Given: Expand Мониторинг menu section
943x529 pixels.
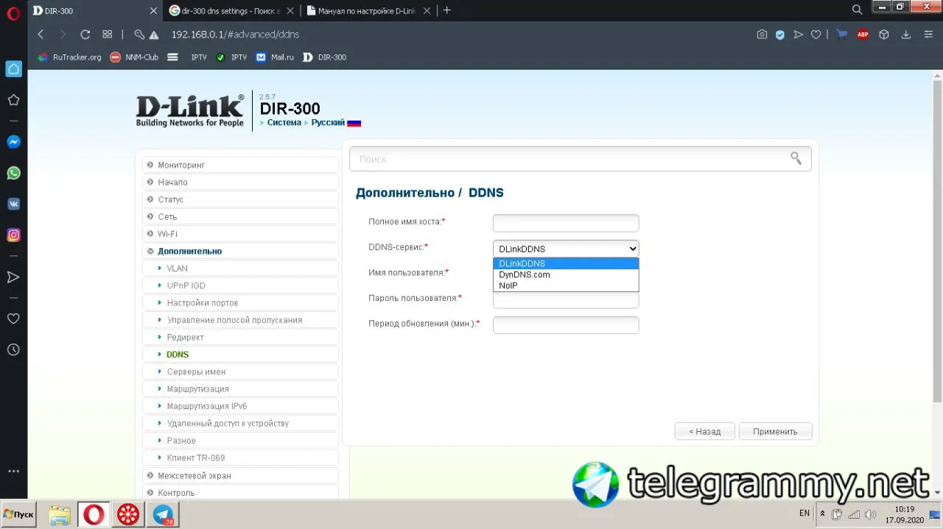Looking at the screenshot, I should coord(240,165).
